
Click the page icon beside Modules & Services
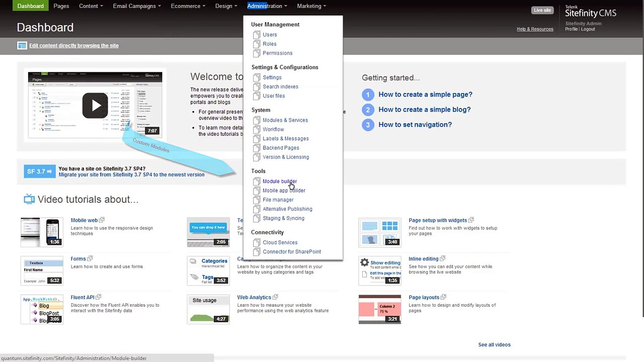tap(257, 120)
